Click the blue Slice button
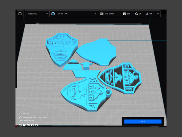Screen dimensions: 182x137 coord(143,121)
